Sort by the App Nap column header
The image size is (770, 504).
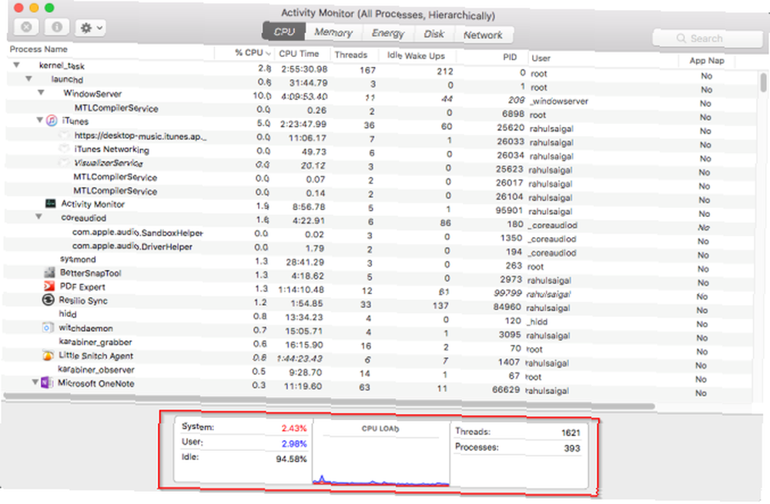pos(707,60)
